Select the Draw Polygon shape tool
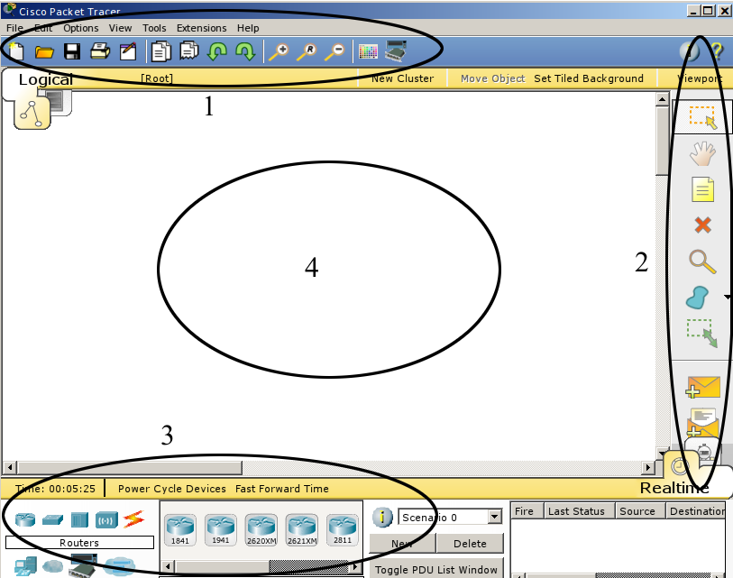Image resolution: width=733 pixels, height=578 pixels. tap(698, 298)
